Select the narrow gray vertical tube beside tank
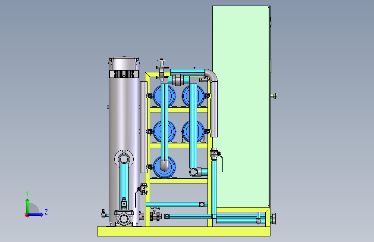Screen dimensions: 374x242 pos(143,127)
